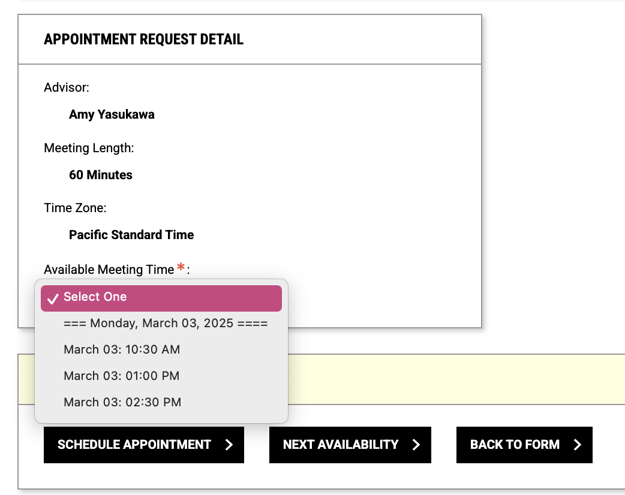The width and height of the screenshot is (625, 495).
Task: Click the Pacific Standard Time zone label
Action: (131, 235)
